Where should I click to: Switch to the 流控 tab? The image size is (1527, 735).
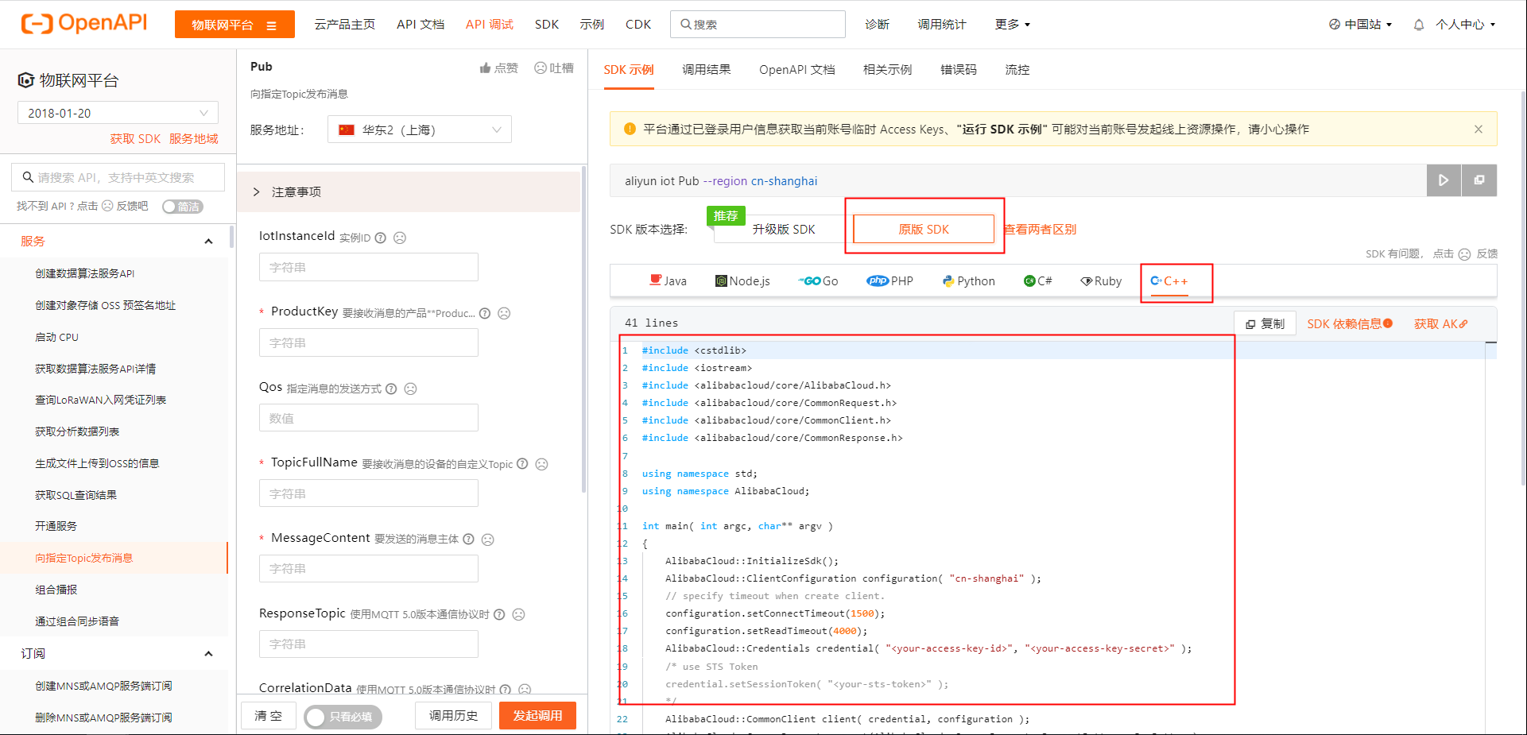(1017, 70)
